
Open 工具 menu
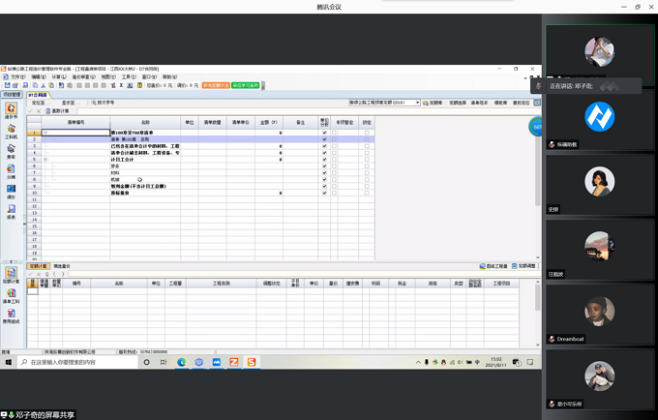(129, 76)
